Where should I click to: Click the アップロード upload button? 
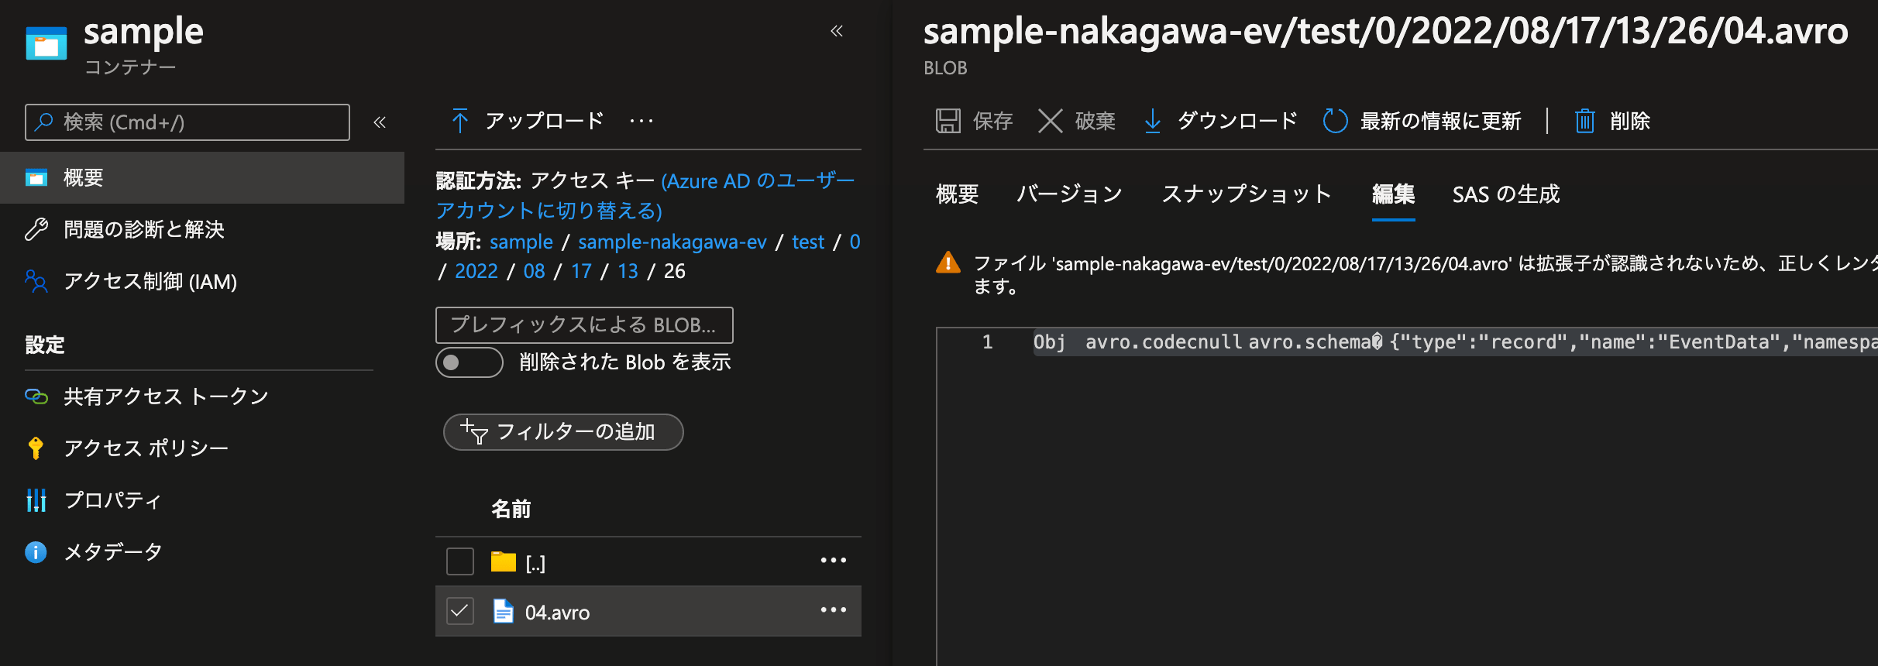point(527,121)
